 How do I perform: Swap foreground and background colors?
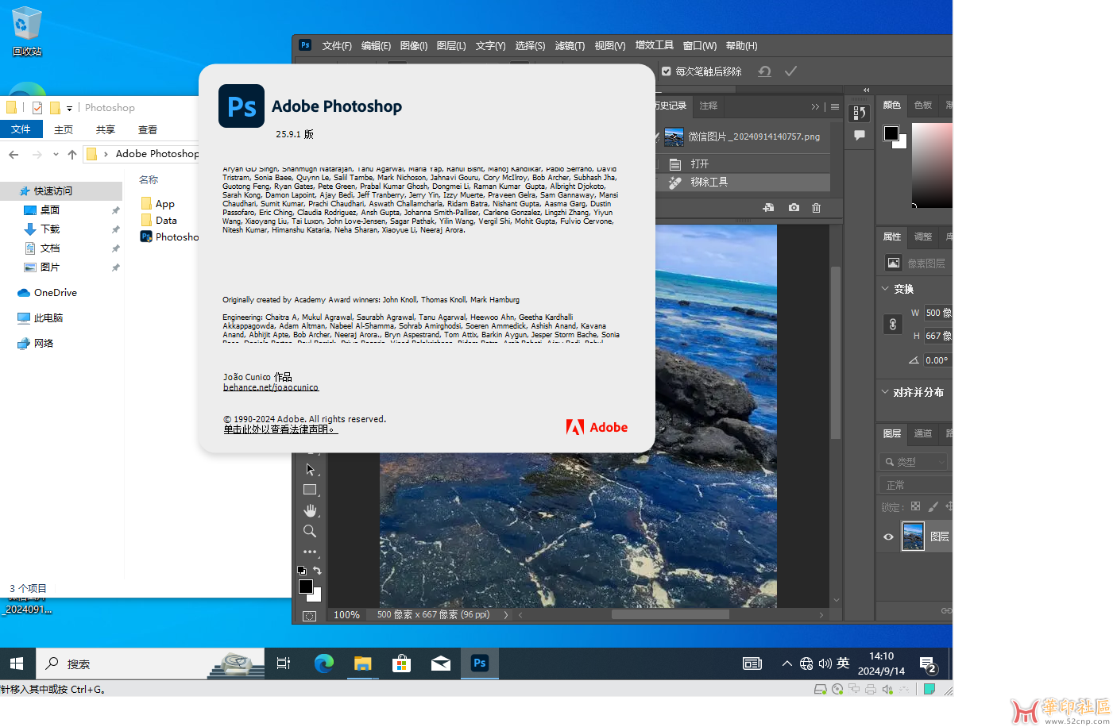(x=317, y=570)
